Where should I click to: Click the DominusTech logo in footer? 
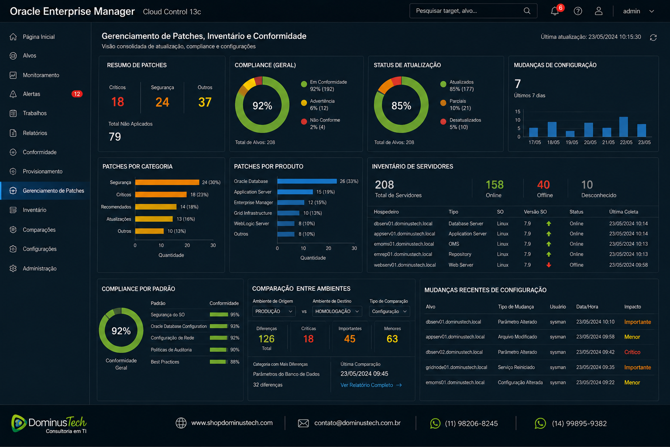(x=49, y=423)
